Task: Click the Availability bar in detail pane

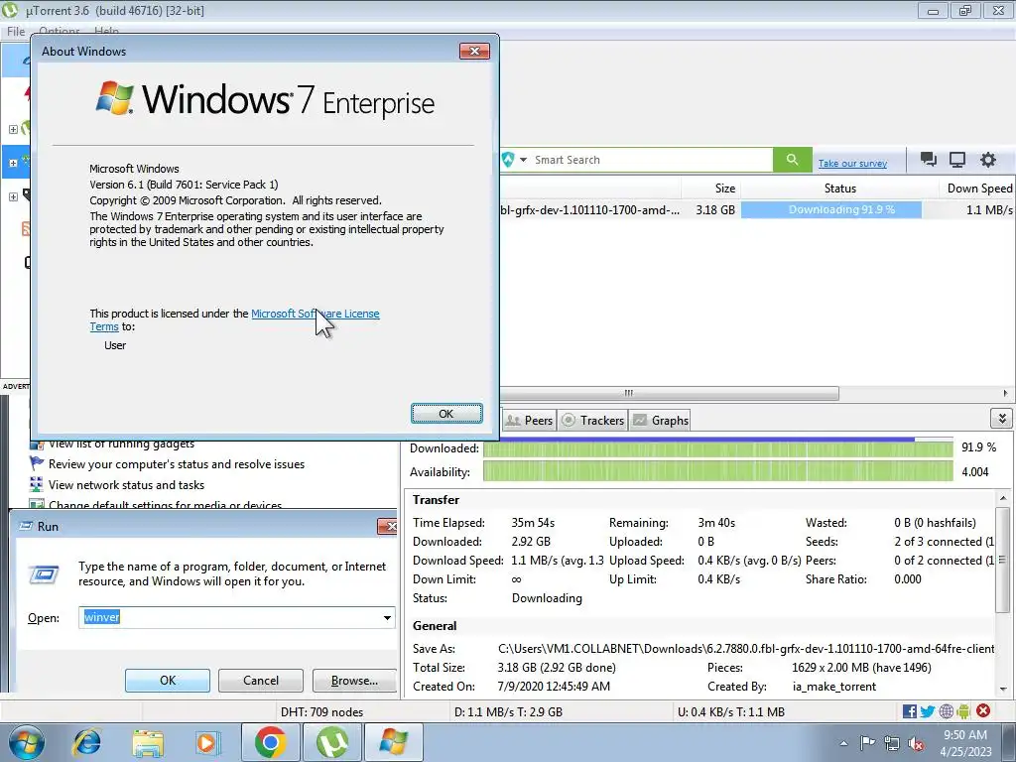Action: point(718,471)
